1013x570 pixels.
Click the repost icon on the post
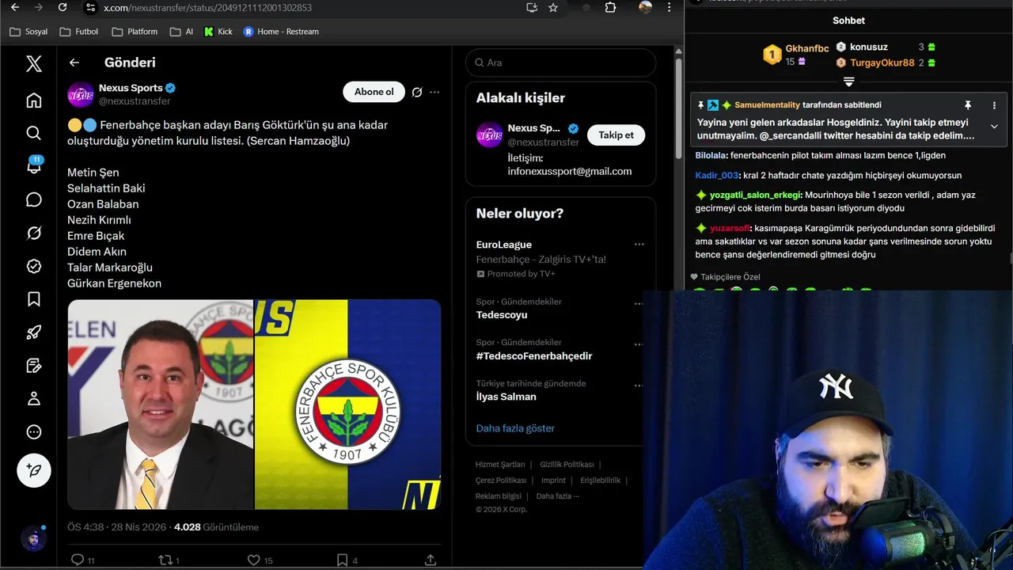click(x=165, y=560)
